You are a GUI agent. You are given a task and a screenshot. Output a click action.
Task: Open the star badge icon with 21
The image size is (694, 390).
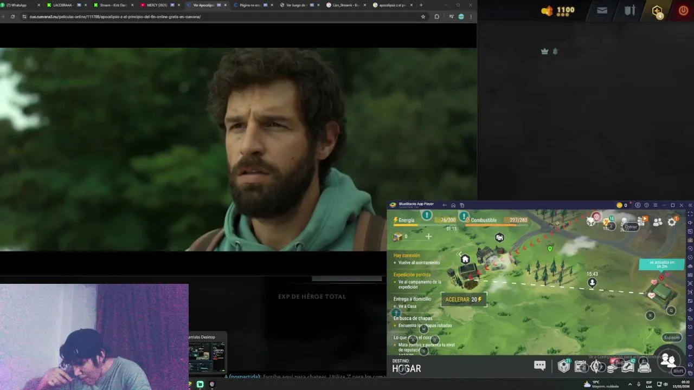(564, 366)
